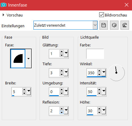Open the Tiefe slider popup arrow
Screen dimensions: 132x126
(66, 72)
